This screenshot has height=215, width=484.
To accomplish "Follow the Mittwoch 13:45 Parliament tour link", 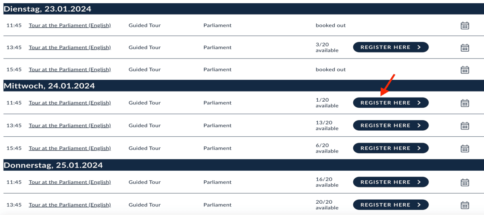I will click(70, 125).
